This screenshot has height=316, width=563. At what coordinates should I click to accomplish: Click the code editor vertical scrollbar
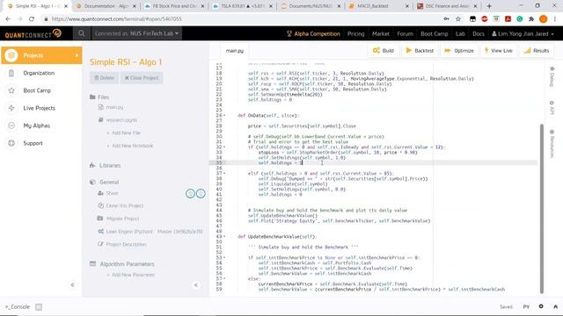542,208
